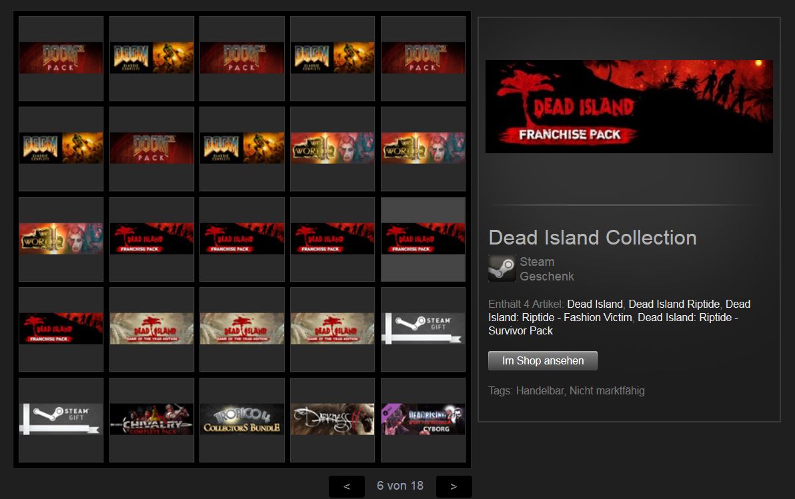Select the top-left Doom Pack item
The height and width of the screenshot is (499, 795).
61,58
